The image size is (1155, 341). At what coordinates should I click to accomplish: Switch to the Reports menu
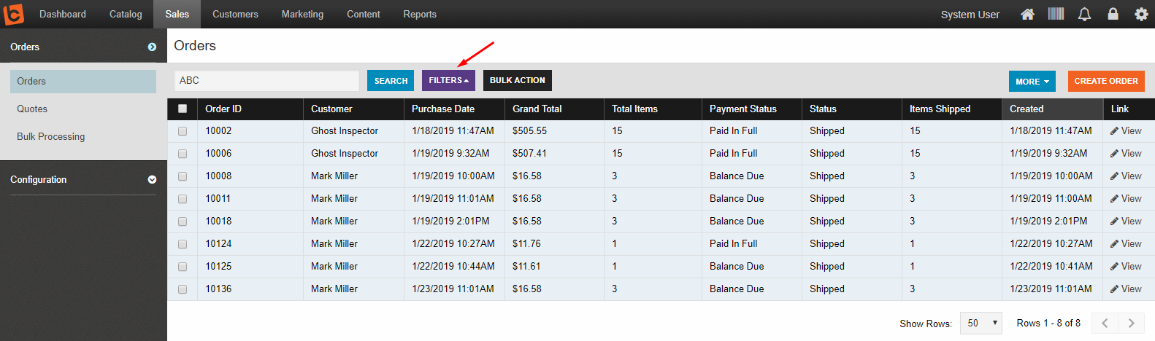420,14
